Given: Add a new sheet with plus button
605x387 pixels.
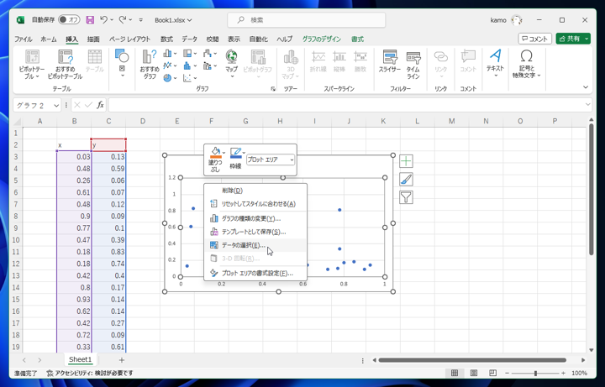Looking at the screenshot, I should 122,360.
